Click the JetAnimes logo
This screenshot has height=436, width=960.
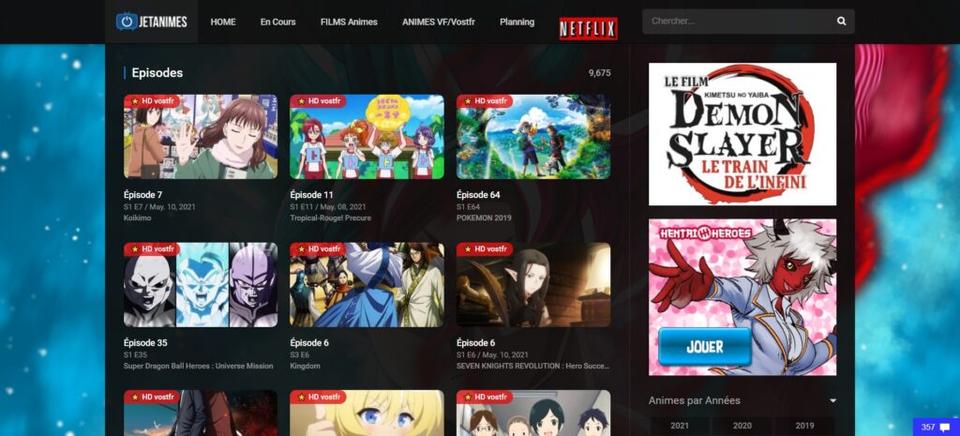[x=151, y=22]
